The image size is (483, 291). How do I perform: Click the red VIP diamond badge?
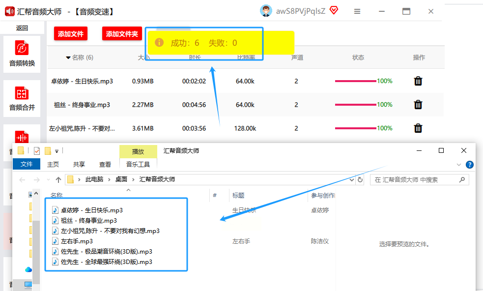(334, 10)
